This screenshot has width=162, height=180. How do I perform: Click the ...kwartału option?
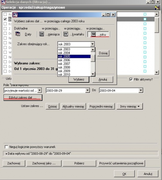tap(77, 34)
